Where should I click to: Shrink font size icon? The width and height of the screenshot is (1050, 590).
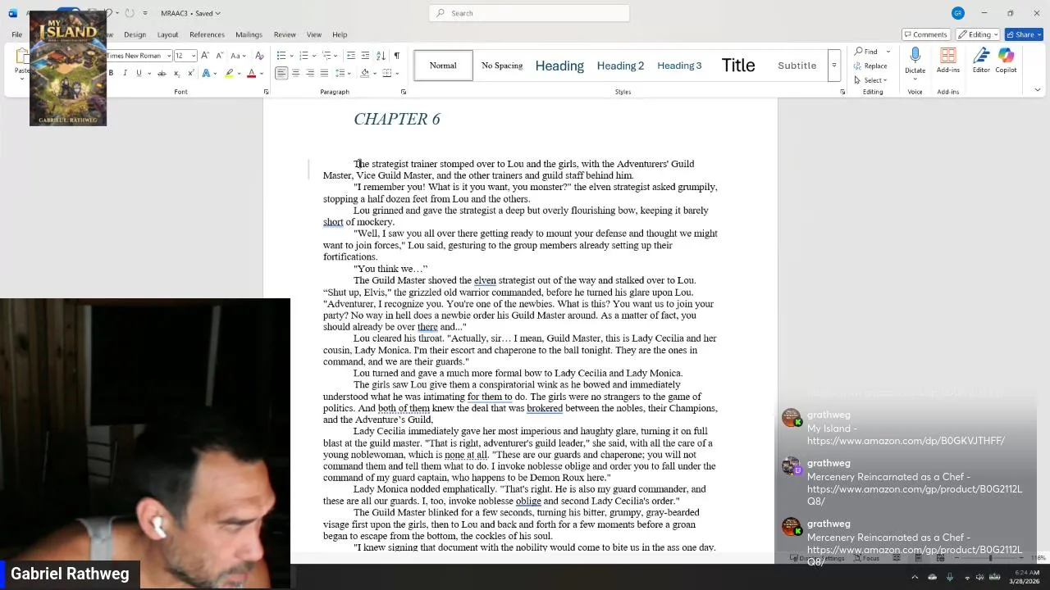(x=219, y=56)
